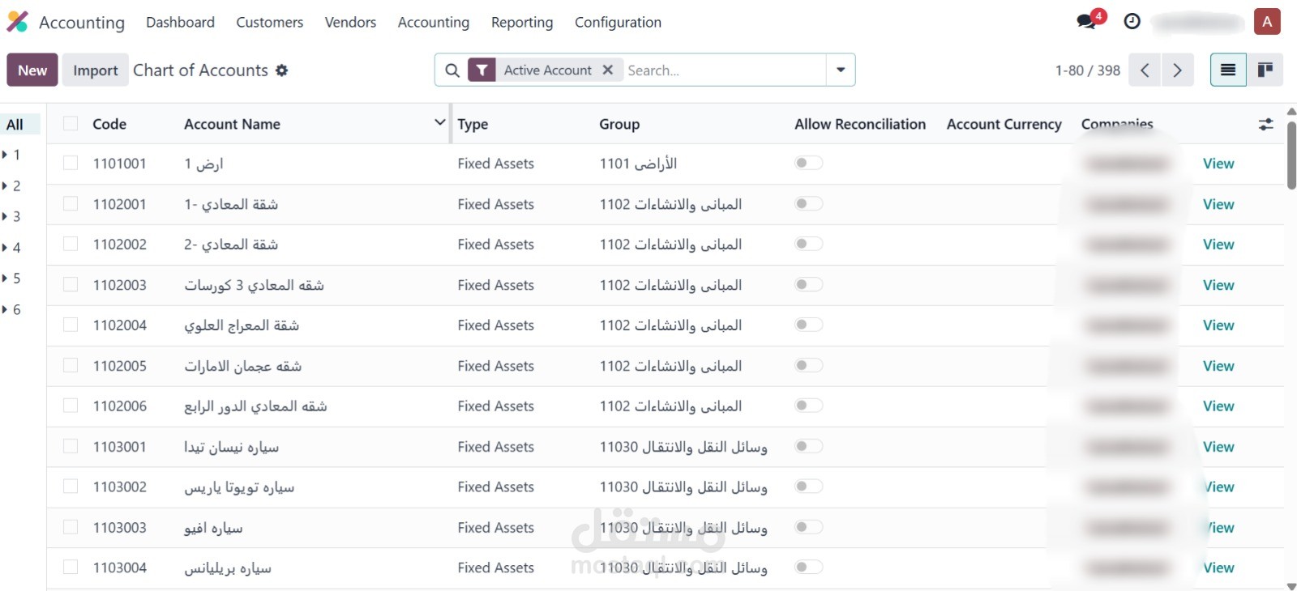1297x591 pixels.
Task: Go to previous page of accounts
Action: tap(1145, 70)
